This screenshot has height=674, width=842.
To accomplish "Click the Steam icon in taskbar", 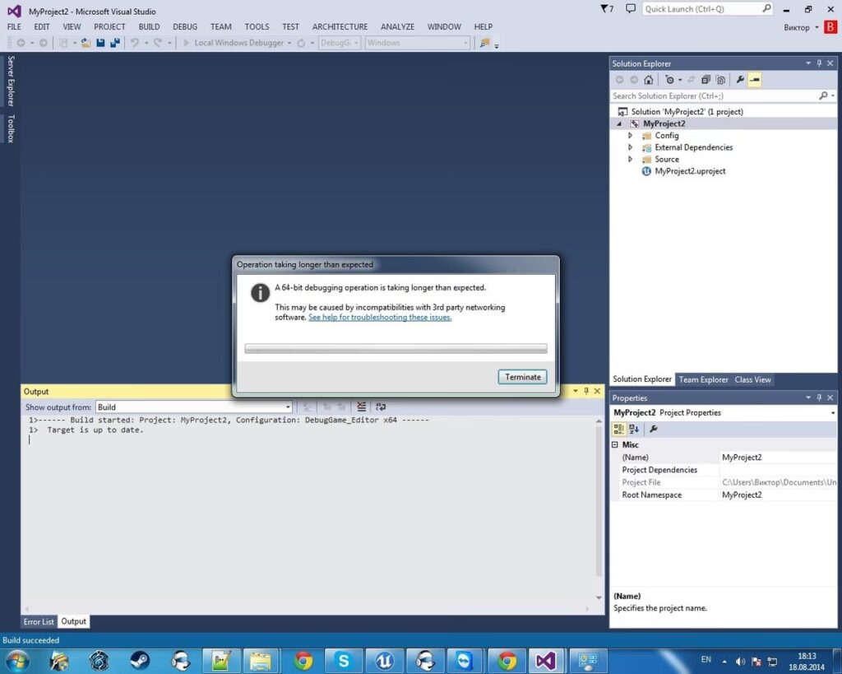I will point(139,660).
